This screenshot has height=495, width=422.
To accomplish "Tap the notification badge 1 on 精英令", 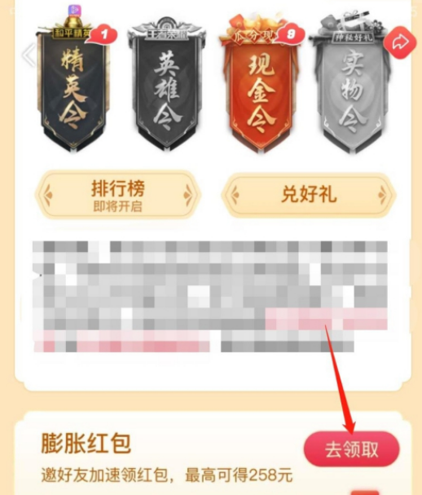I will point(104,34).
